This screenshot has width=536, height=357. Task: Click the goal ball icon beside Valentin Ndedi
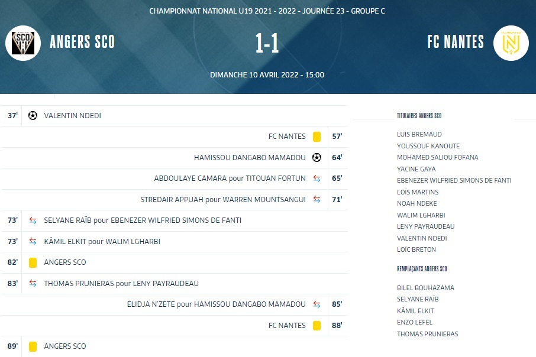(x=33, y=116)
